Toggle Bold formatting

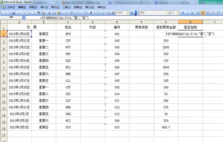tap(183, 13)
